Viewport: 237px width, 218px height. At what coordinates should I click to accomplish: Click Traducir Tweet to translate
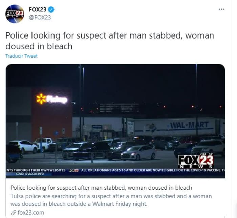21,56
